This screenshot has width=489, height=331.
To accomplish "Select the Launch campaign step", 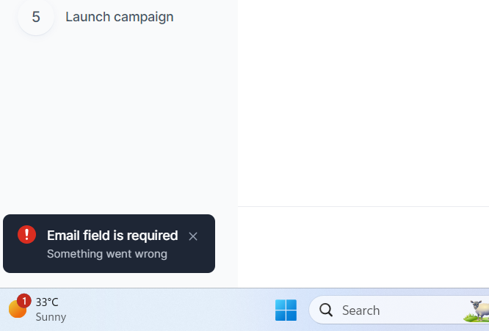I will click(119, 17).
